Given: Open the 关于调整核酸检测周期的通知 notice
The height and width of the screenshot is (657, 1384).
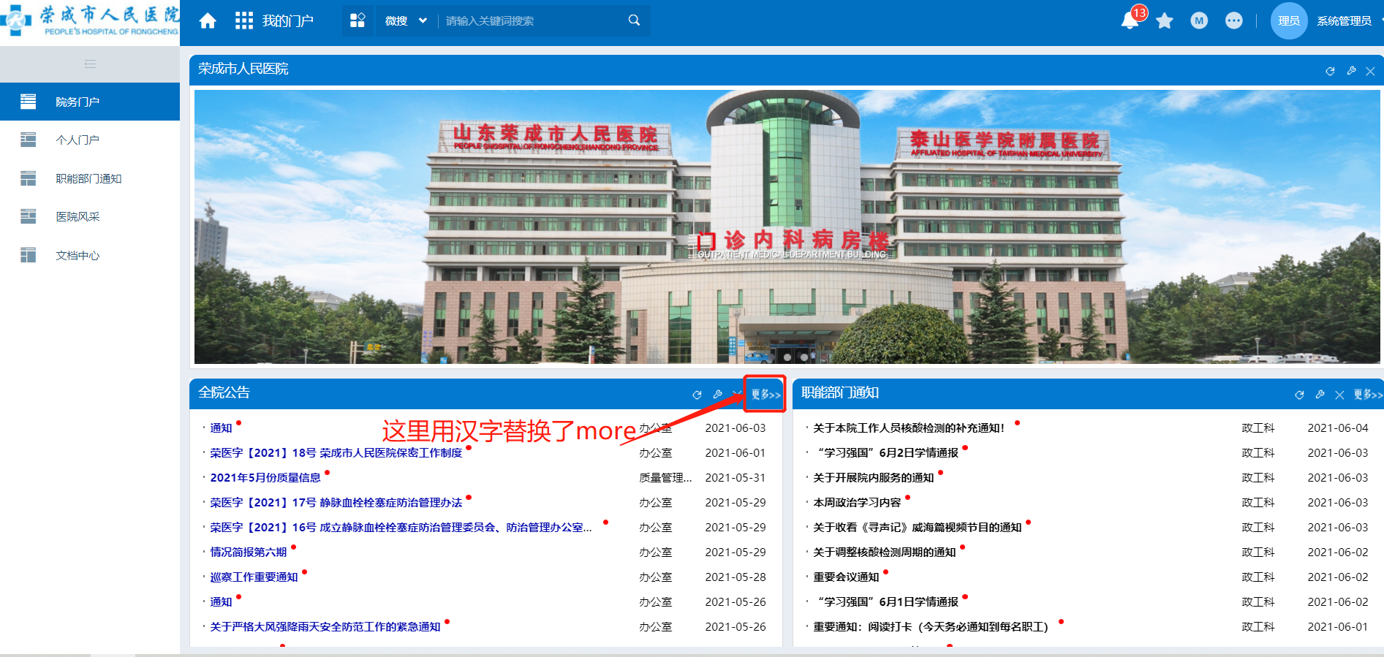Looking at the screenshot, I should (885, 552).
